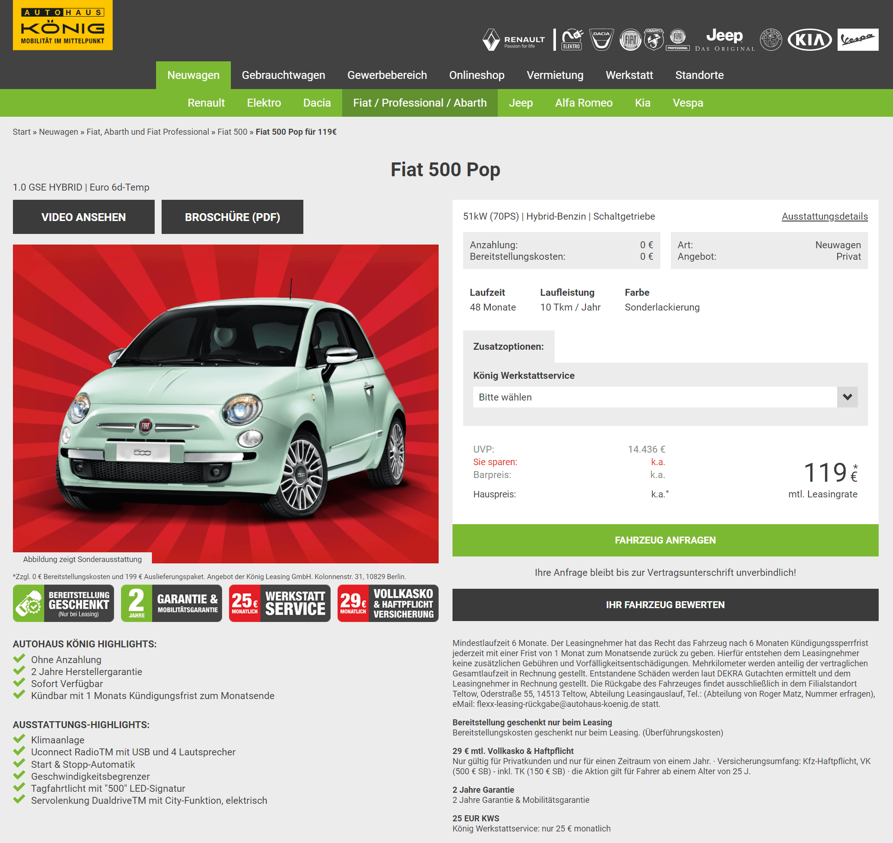This screenshot has width=893, height=843.
Task: Click the 10 Tkm / Jahr value
Action: (570, 307)
